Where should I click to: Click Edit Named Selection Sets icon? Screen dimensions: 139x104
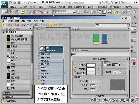click(53, 12)
